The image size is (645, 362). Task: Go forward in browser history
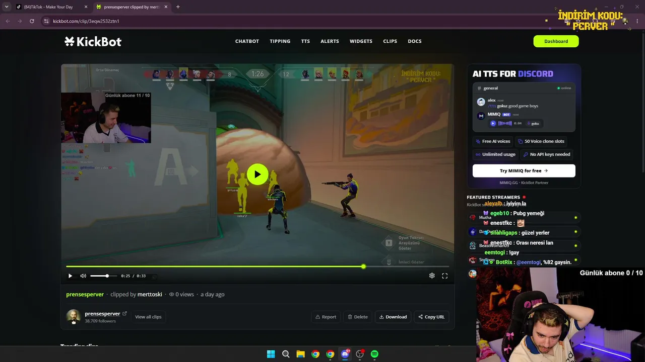click(20, 21)
